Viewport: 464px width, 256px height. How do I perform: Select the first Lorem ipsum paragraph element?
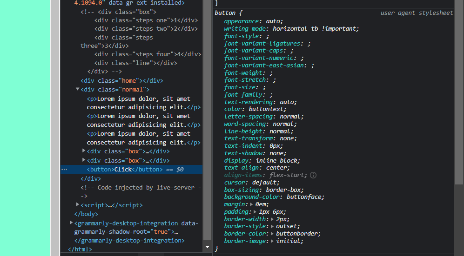tap(143, 103)
